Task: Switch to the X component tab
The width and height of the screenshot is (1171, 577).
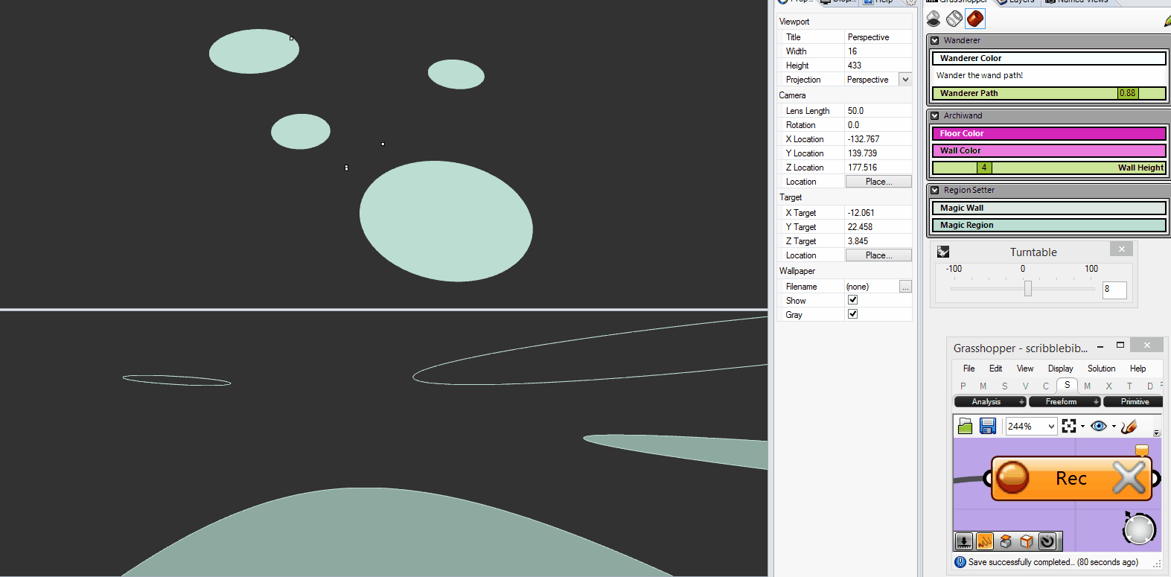Action: [x=1108, y=386]
